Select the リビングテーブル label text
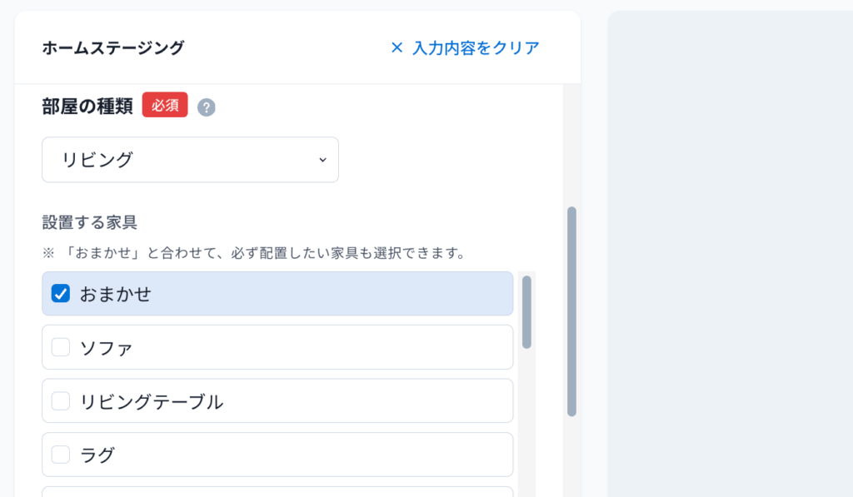This screenshot has height=497, width=853. click(x=152, y=402)
